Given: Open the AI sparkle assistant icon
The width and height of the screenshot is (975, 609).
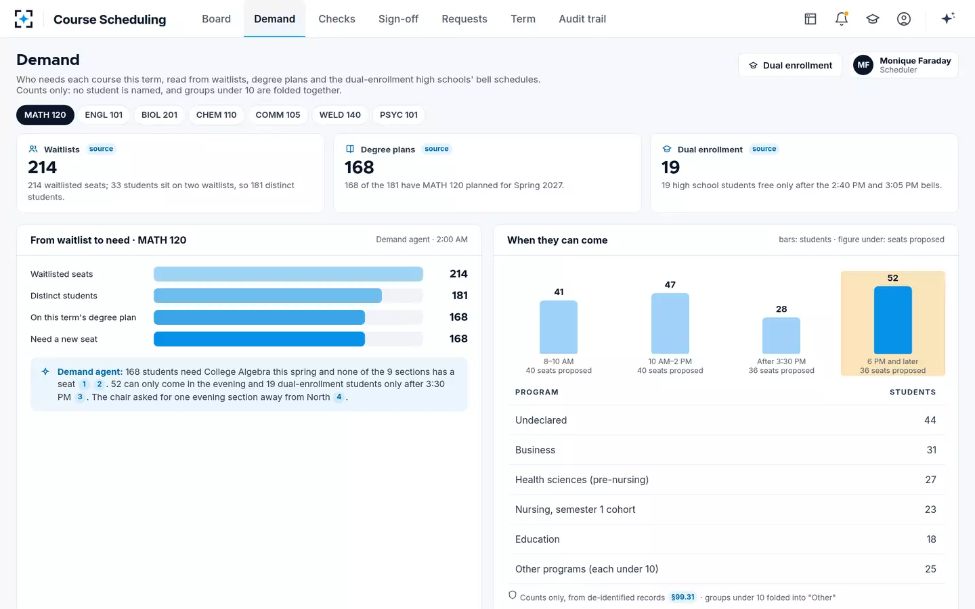Looking at the screenshot, I should [x=948, y=18].
